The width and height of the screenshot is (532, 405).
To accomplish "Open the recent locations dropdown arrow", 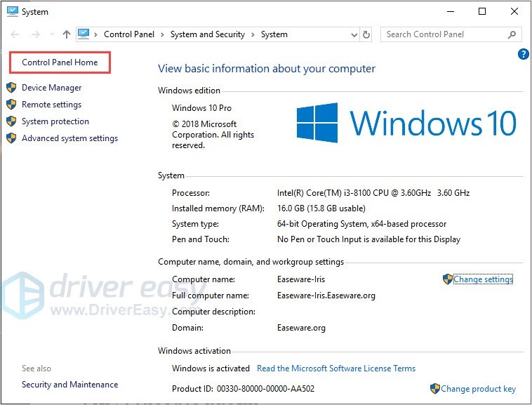I will click(52, 34).
